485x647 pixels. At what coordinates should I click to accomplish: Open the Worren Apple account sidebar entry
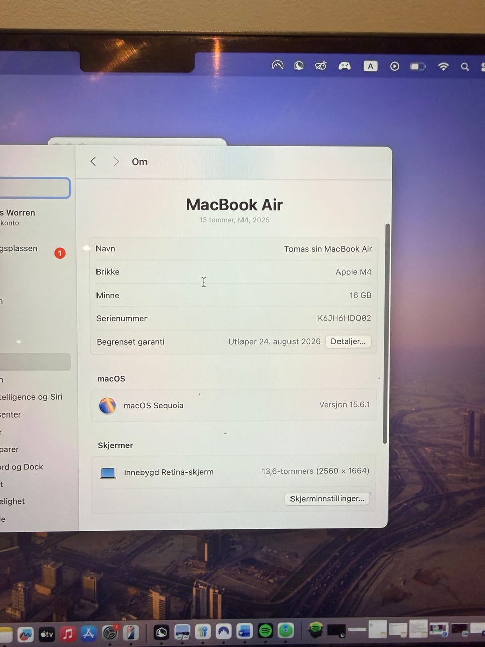pos(18,217)
